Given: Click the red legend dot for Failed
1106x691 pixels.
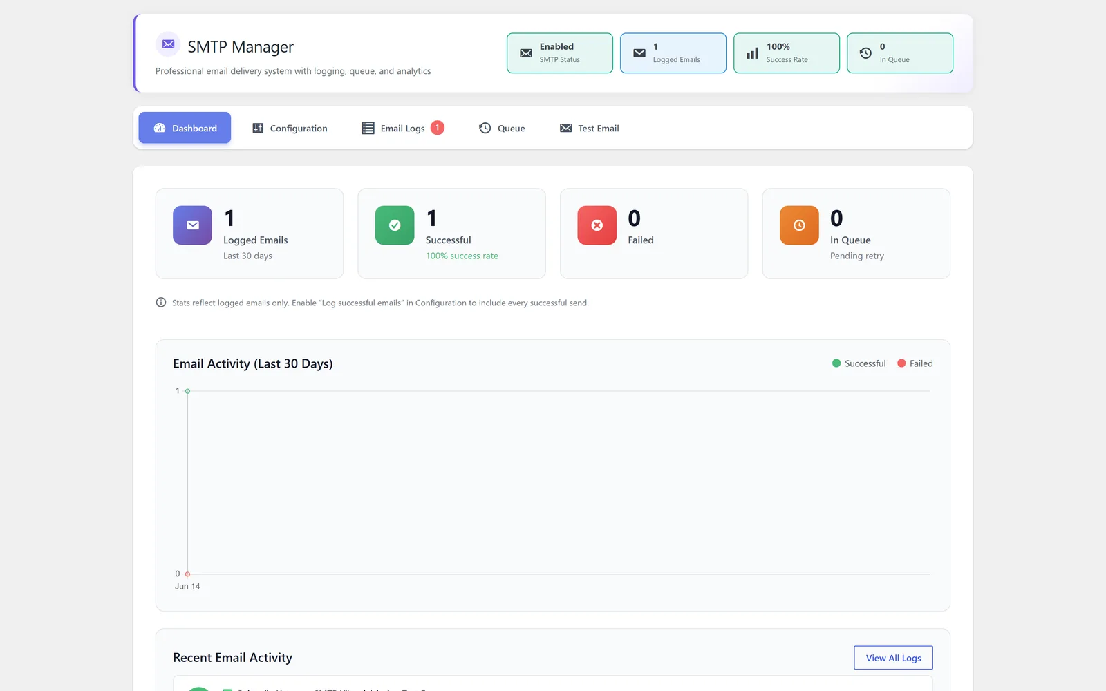Looking at the screenshot, I should [901, 363].
